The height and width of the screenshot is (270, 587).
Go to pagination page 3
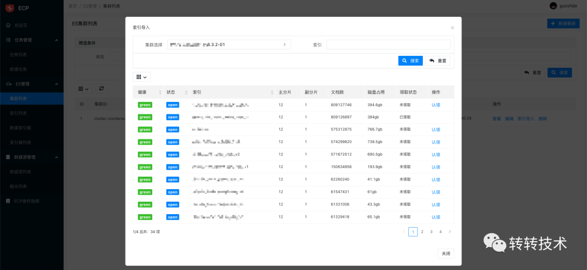pyautogui.click(x=431, y=232)
